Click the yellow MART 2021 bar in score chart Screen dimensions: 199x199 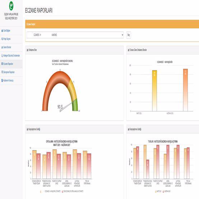point(154,91)
